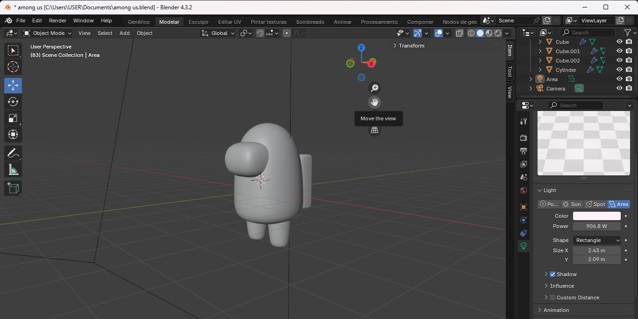
Task: Toggle Area light viewport visibility eye
Action: click(619, 79)
